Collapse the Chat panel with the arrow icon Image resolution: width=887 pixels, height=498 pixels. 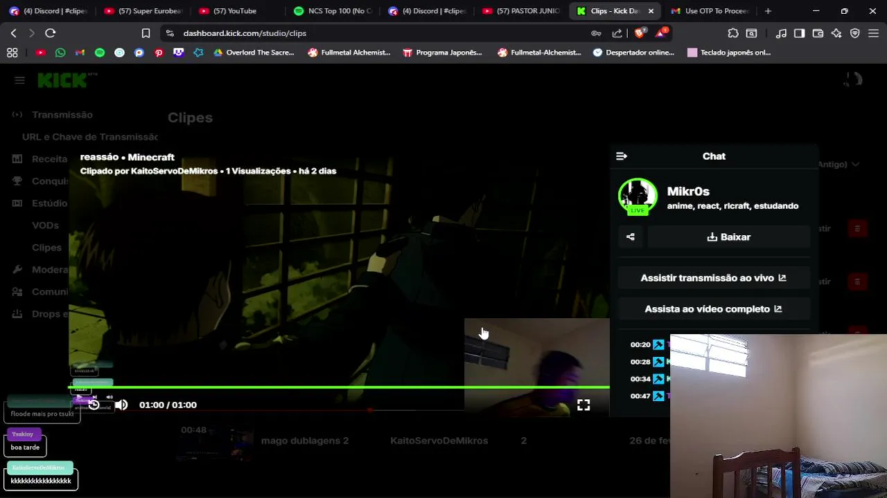click(622, 156)
